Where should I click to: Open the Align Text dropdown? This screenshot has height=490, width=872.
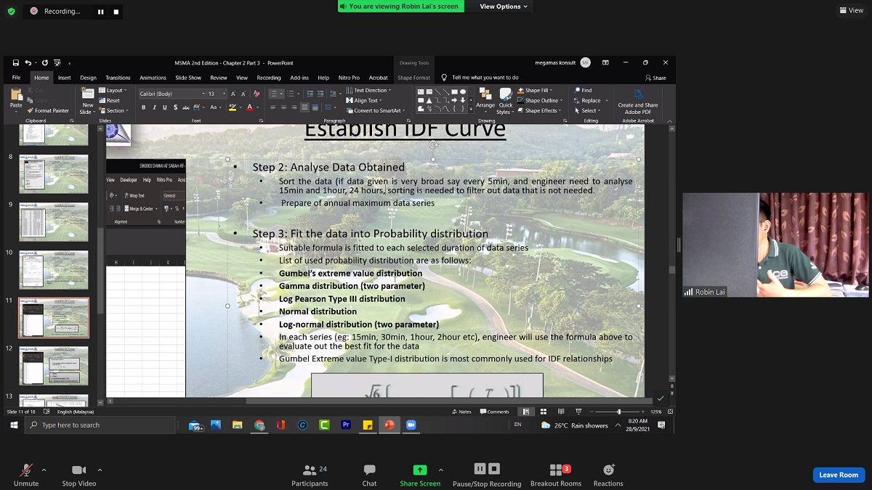365,101
